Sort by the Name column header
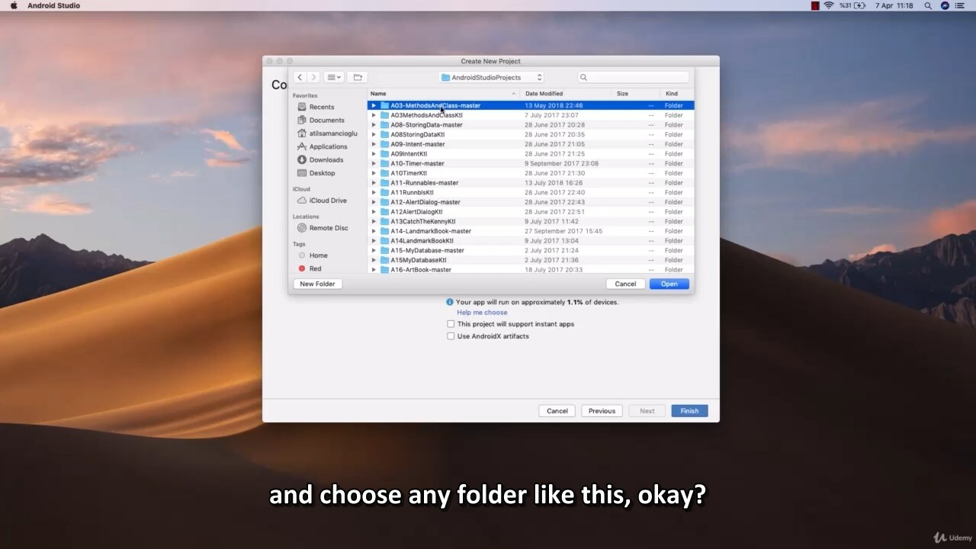 click(x=443, y=94)
